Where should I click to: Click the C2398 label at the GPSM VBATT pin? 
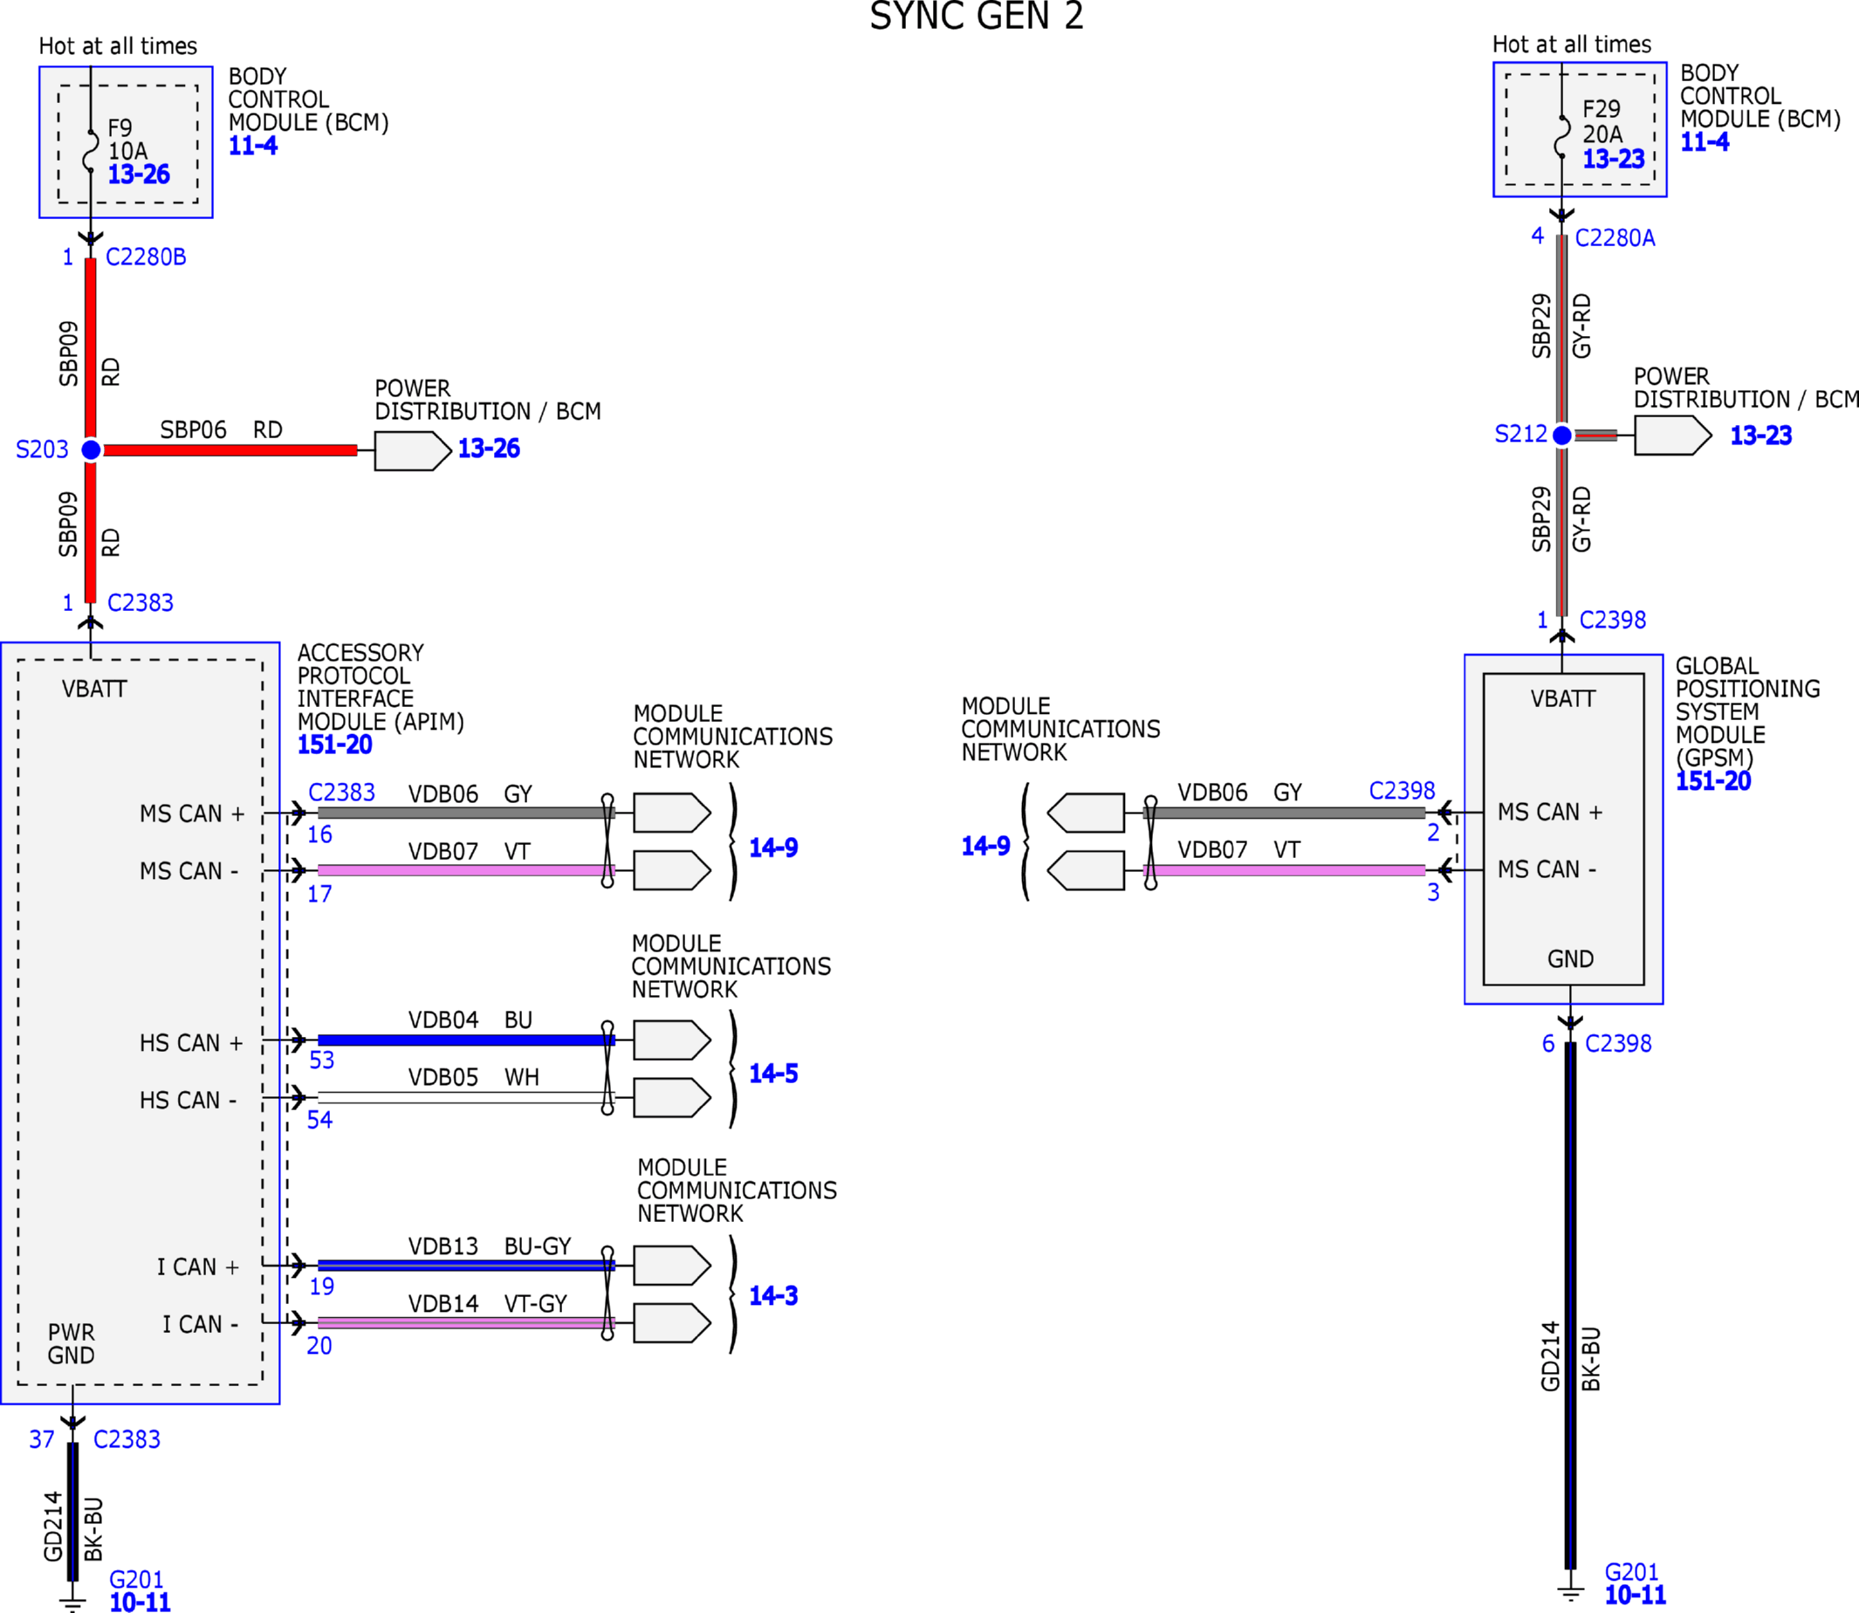[x=1613, y=621]
